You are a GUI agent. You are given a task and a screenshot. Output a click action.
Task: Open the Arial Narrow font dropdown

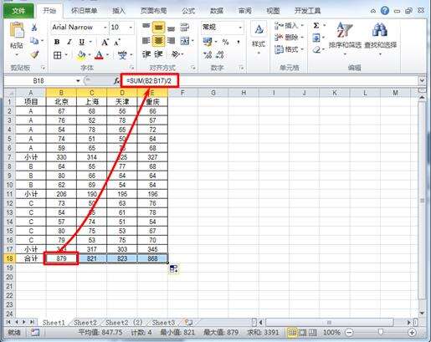point(105,28)
